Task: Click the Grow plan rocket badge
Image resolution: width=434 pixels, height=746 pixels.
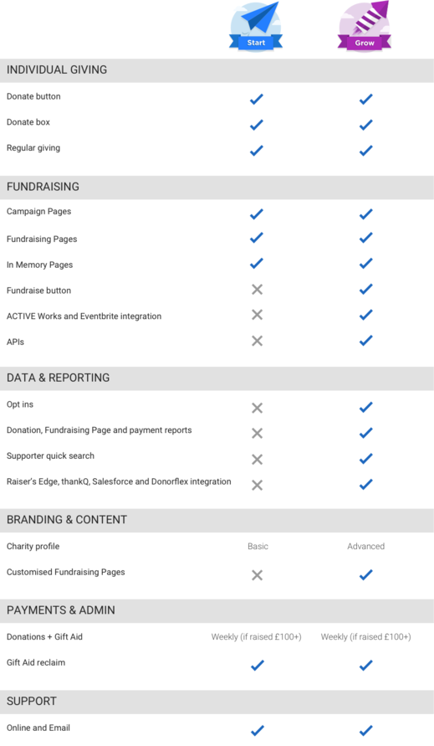Action: [x=364, y=26]
